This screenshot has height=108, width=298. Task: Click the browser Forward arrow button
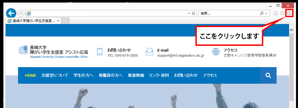coord(21,13)
